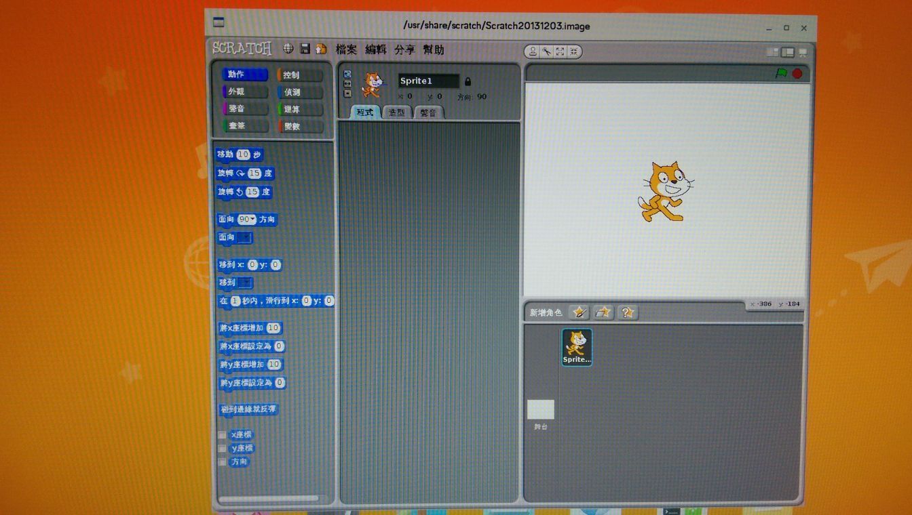
Task: Open the 幫助 menu
Action: pos(434,49)
